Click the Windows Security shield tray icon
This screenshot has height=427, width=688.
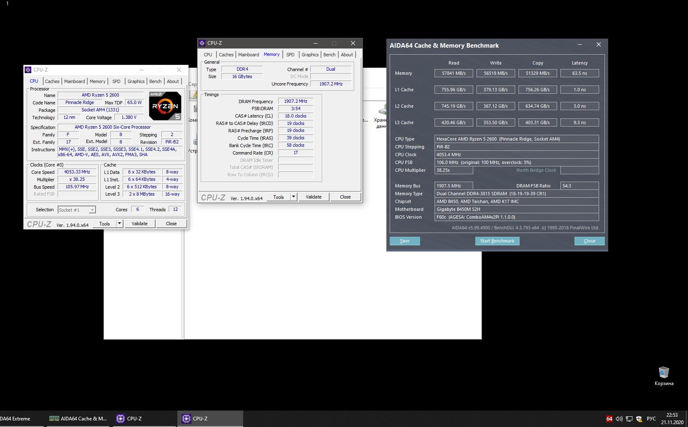(639, 419)
